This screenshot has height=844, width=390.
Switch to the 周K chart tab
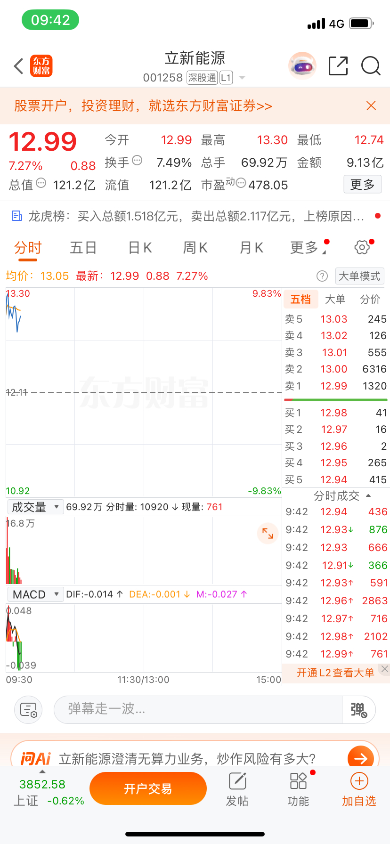click(195, 248)
